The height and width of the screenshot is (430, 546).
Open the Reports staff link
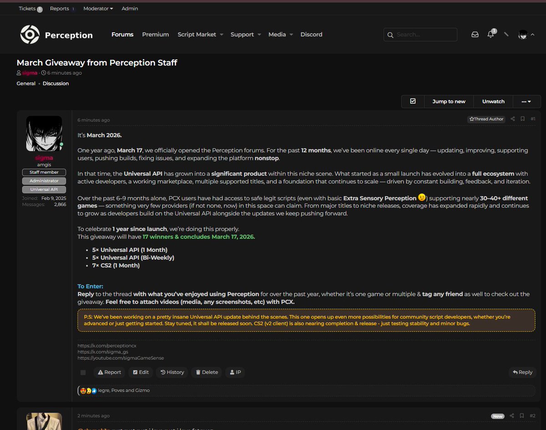pos(62,9)
